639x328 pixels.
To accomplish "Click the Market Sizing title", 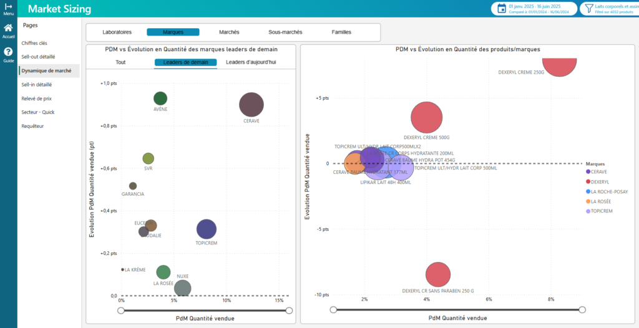I will click(x=59, y=9).
